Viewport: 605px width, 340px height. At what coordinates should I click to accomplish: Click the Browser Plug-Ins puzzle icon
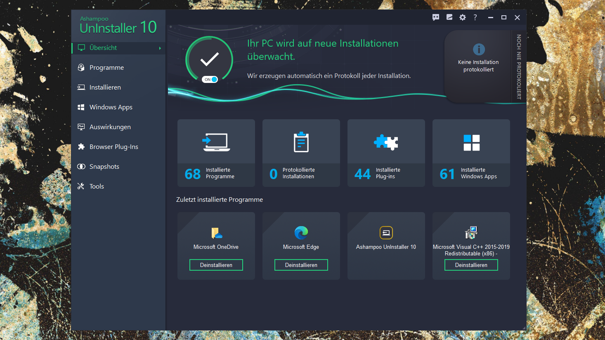pos(81,146)
